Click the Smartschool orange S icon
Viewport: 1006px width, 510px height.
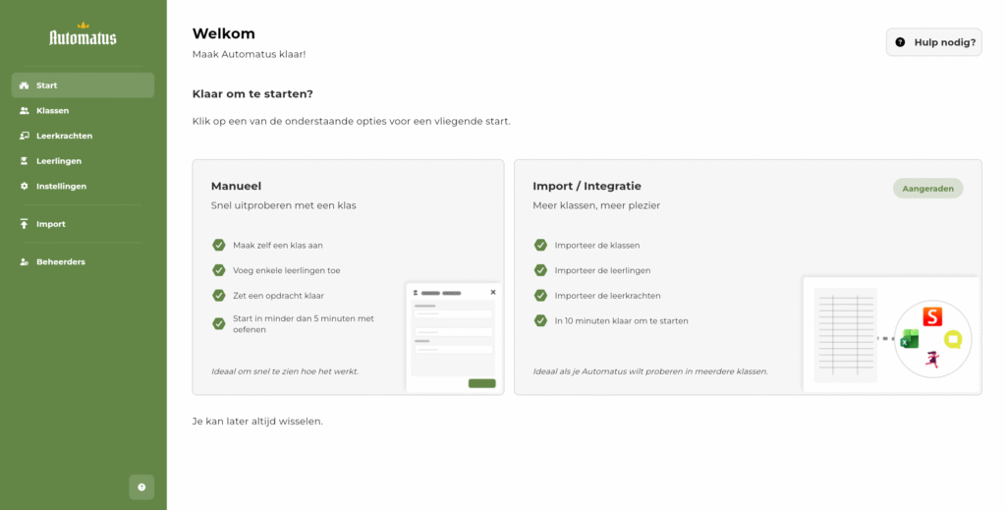(x=932, y=316)
